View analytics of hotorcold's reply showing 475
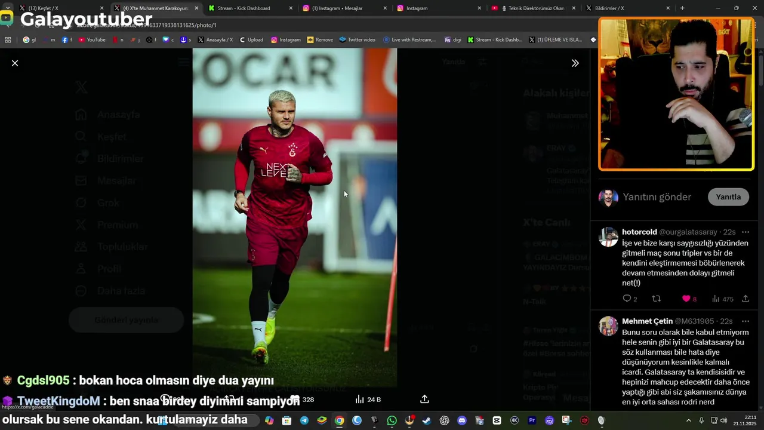 coord(722,299)
